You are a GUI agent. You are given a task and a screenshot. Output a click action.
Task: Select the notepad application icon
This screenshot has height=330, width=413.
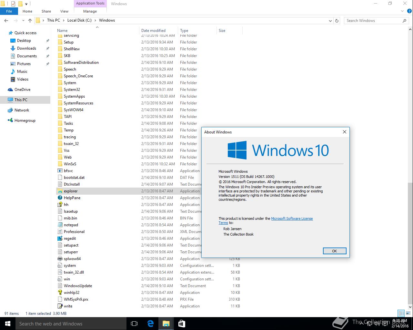click(60, 225)
